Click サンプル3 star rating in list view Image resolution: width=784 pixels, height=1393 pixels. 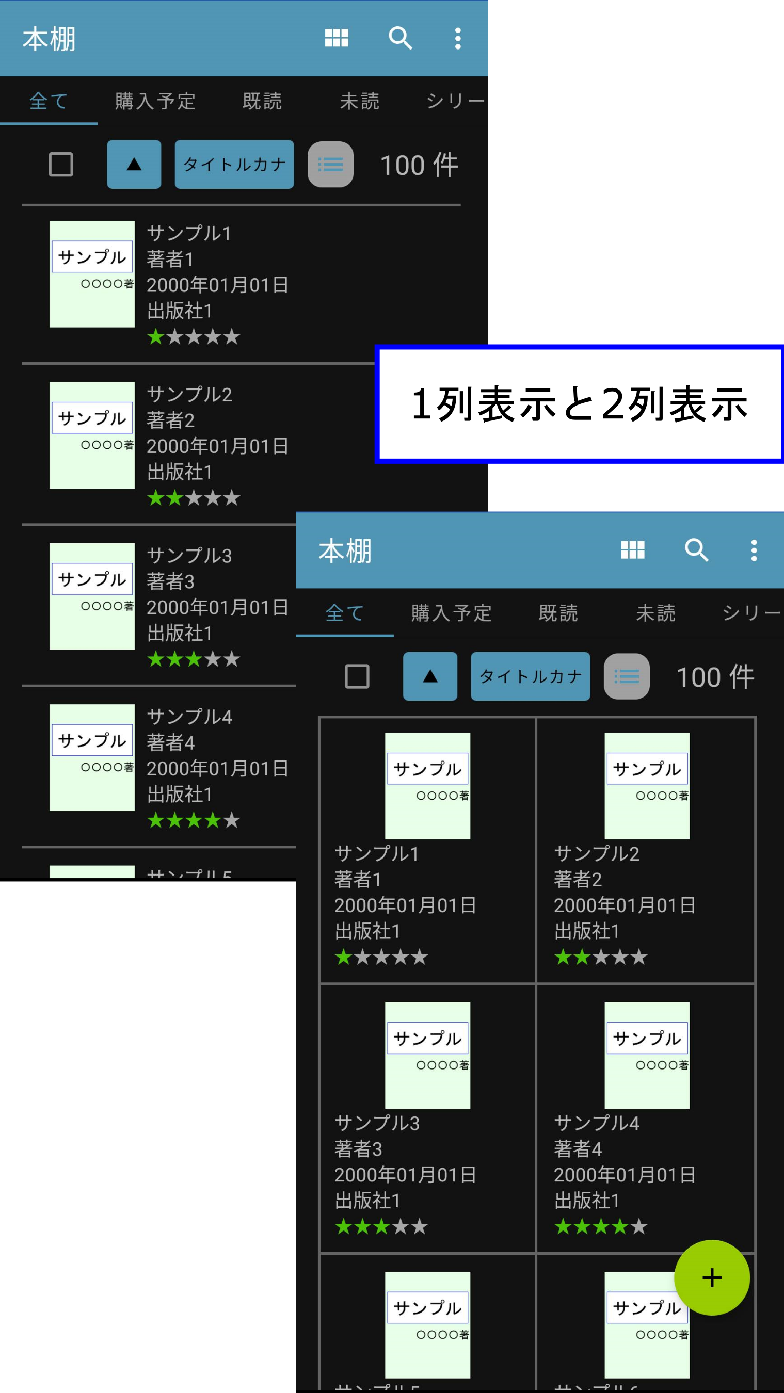194,659
